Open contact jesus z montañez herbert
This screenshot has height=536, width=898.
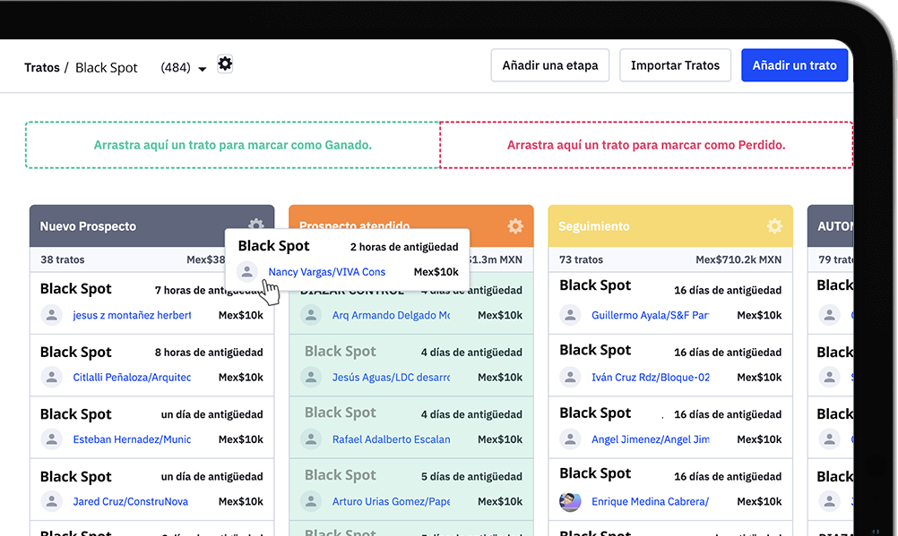click(132, 315)
